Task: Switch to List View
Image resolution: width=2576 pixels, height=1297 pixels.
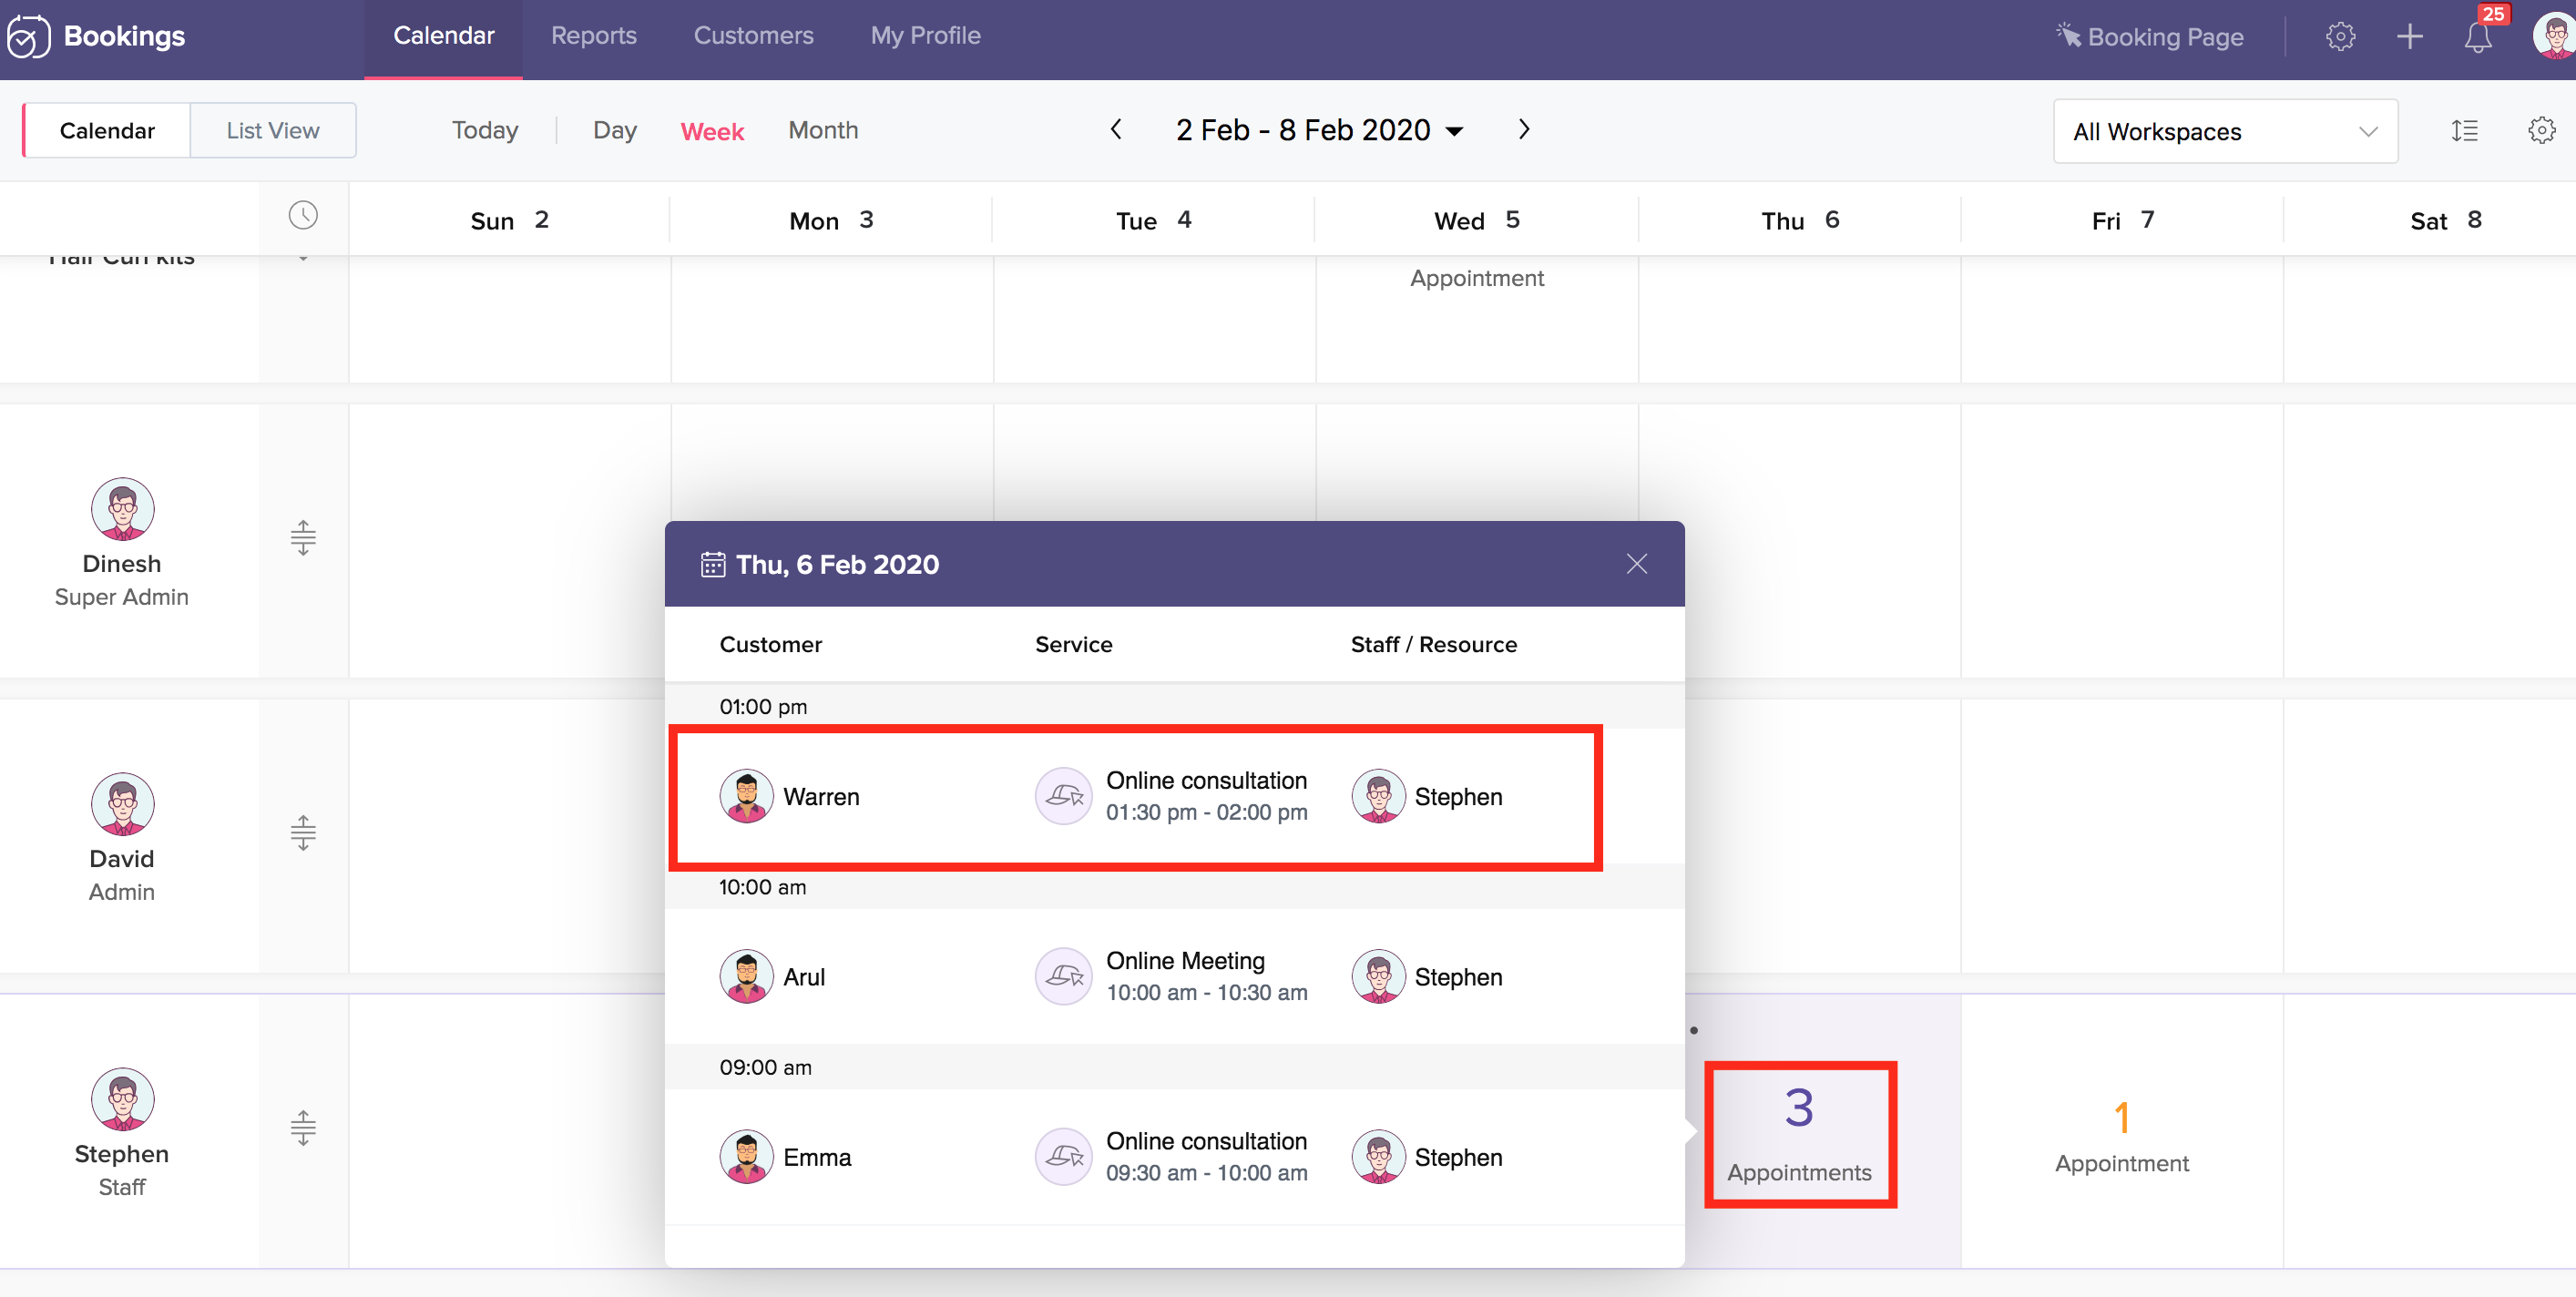Action: coord(272,131)
